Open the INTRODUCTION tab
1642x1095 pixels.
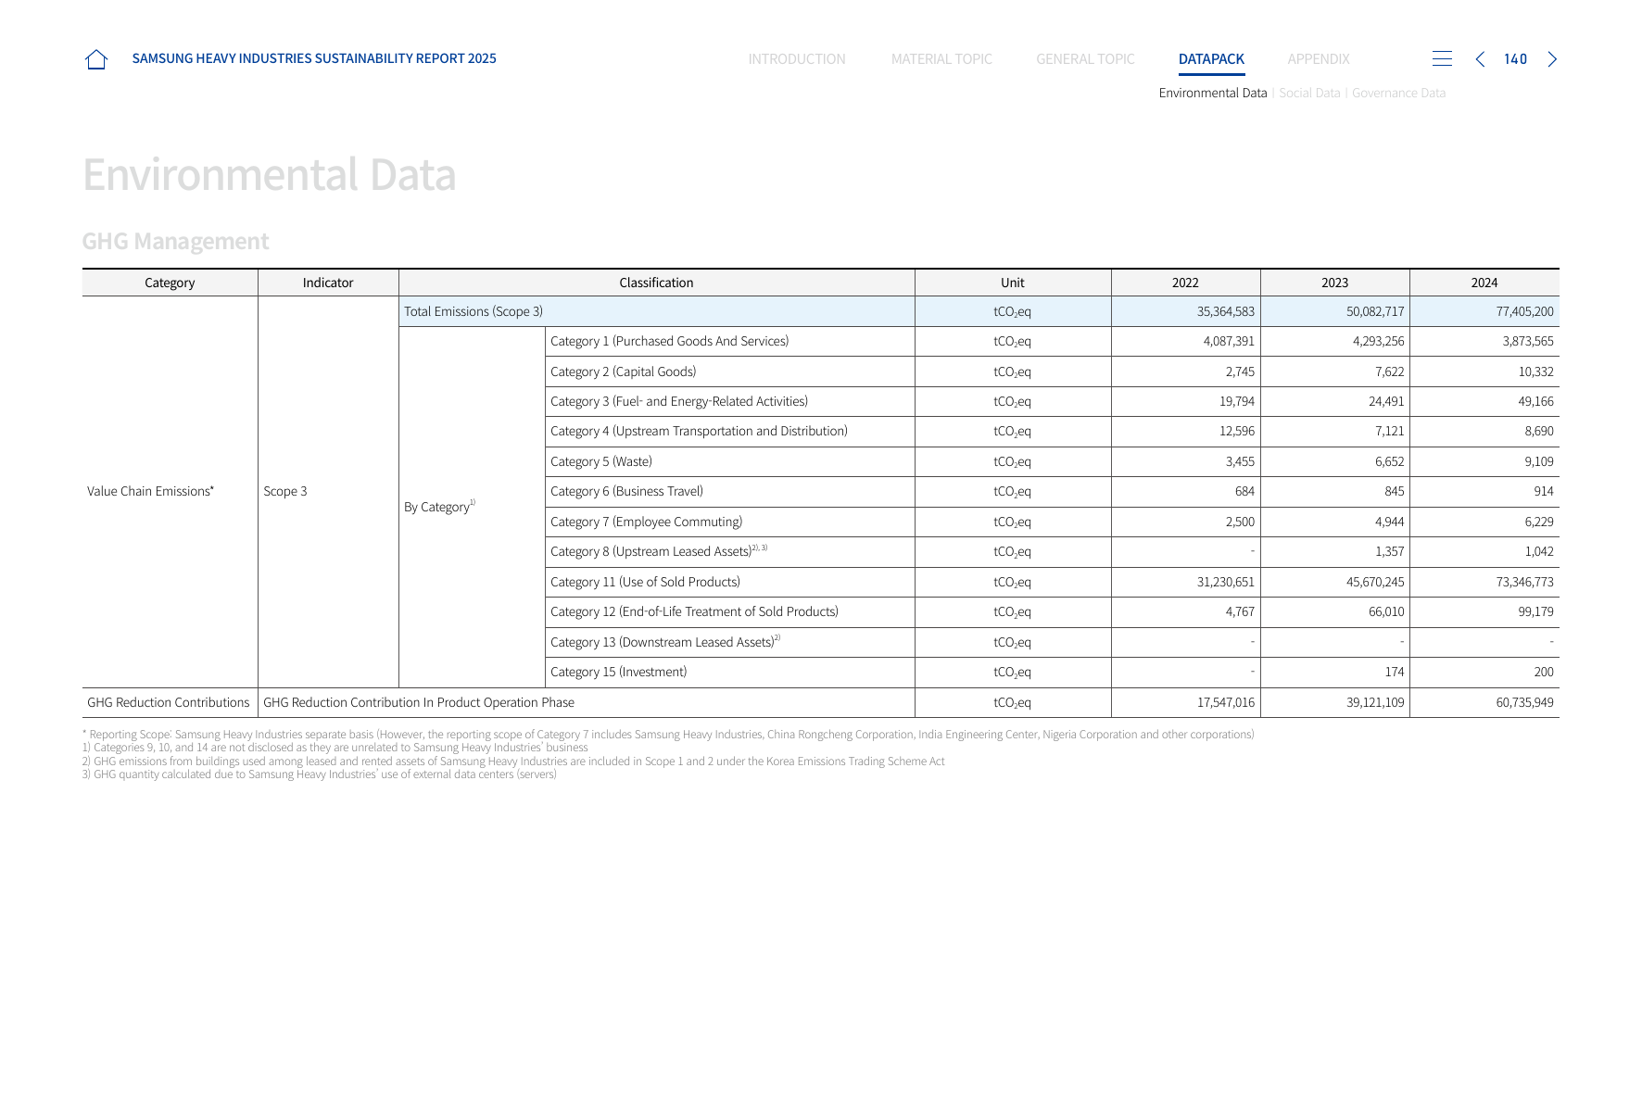(797, 59)
